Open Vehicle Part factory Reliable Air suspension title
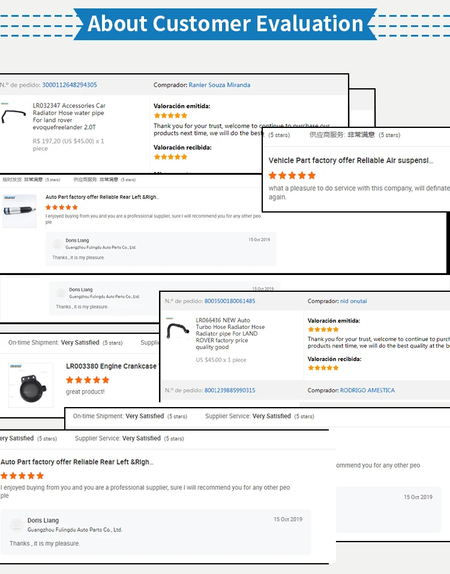The image size is (450, 574). [x=350, y=161]
